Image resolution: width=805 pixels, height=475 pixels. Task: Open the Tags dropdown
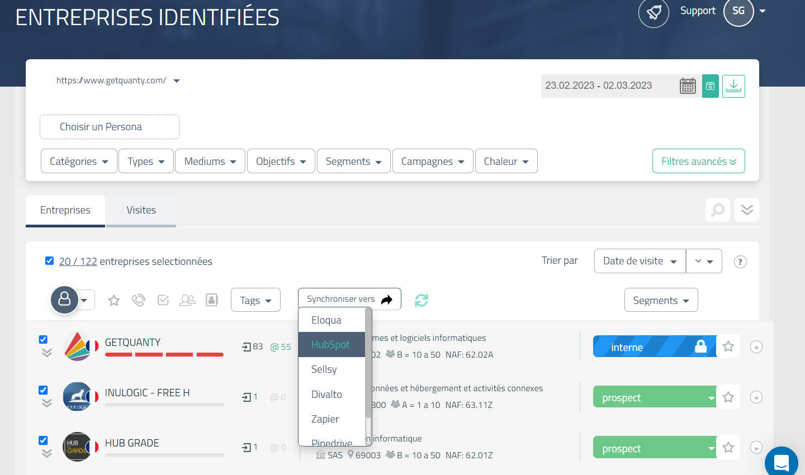click(x=255, y=300)
